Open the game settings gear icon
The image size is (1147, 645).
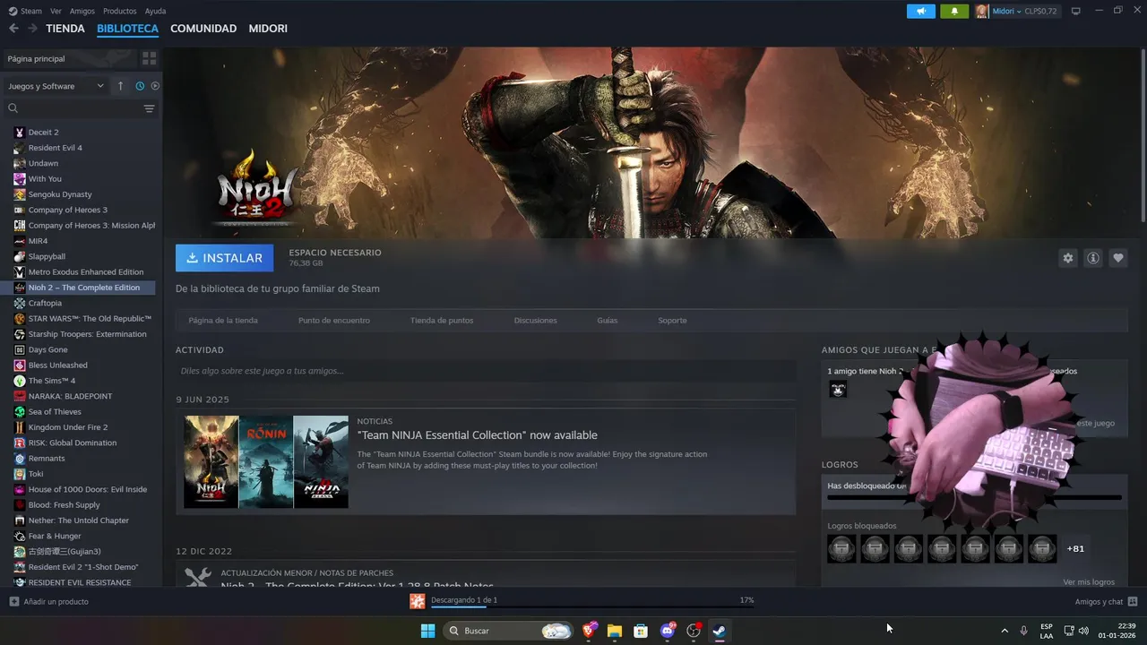click(x=1067, y=258)
